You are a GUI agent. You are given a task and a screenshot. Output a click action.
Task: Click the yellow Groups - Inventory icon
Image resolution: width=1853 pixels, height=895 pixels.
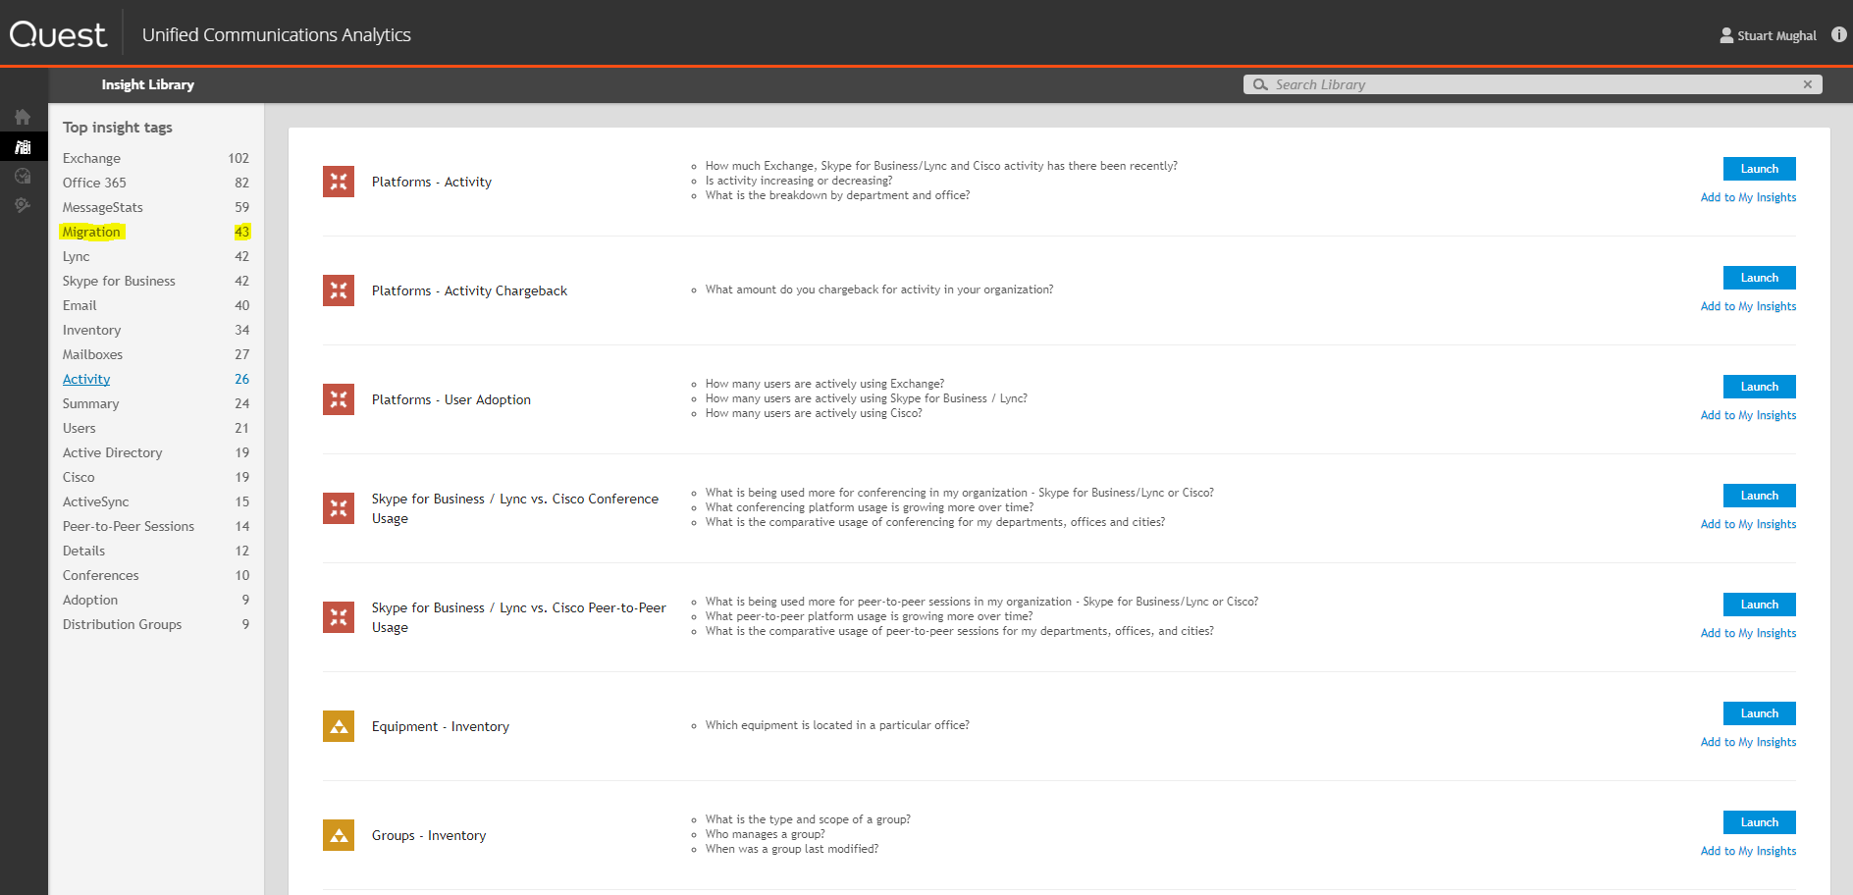click(x=339, y=835)
